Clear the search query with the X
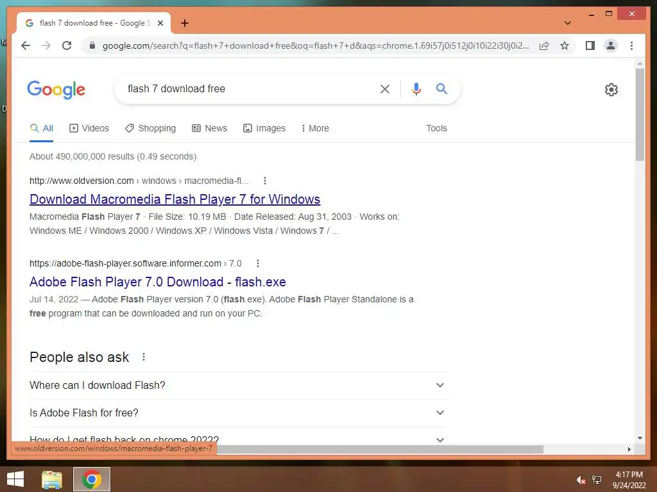 pos(385,88)
